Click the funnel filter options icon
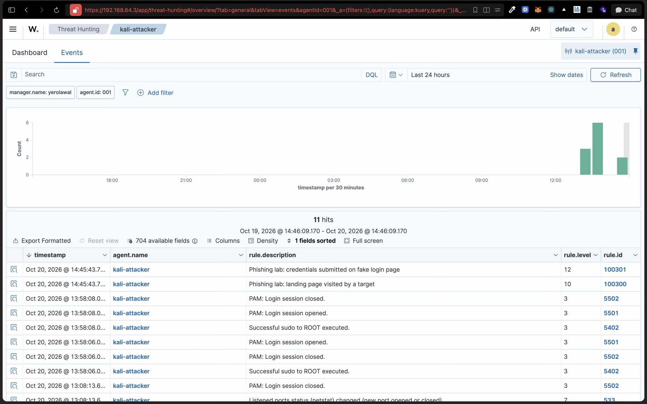The width and height of the screenshot is (647, 404). pyautogui.click(x=125, y=93)
